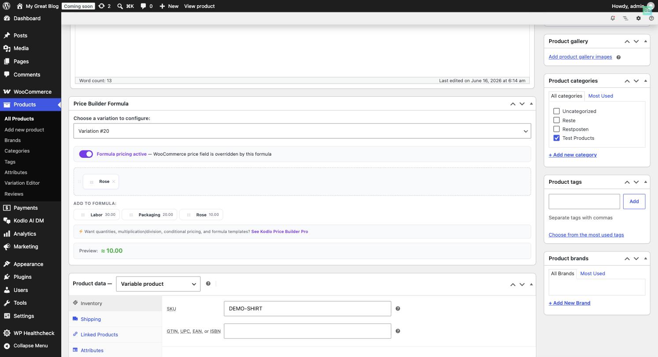The height and width of the screenshot is (357, 658).
Task: Open the notifications bell icon
Action: point(613,18)
